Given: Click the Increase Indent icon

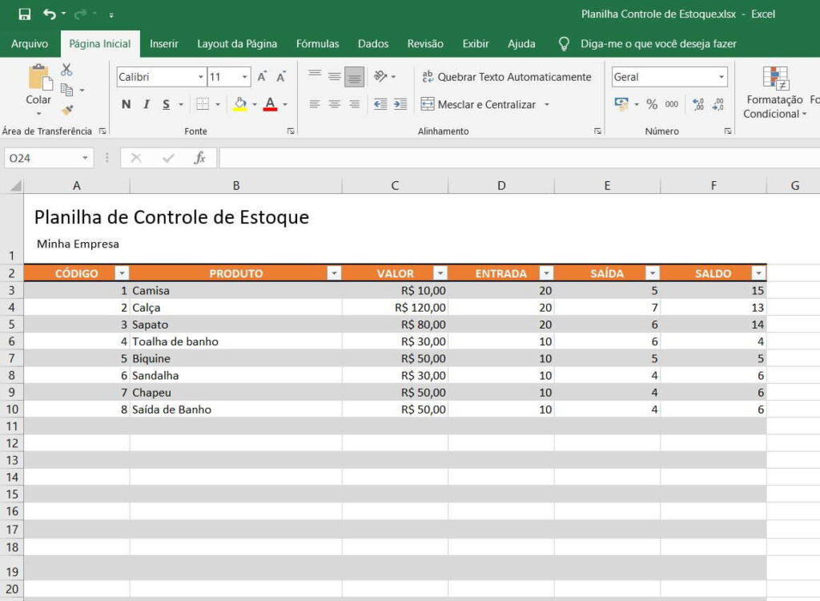Looking at the screenshot, I should pyautogui.click(x=400, y=104).
